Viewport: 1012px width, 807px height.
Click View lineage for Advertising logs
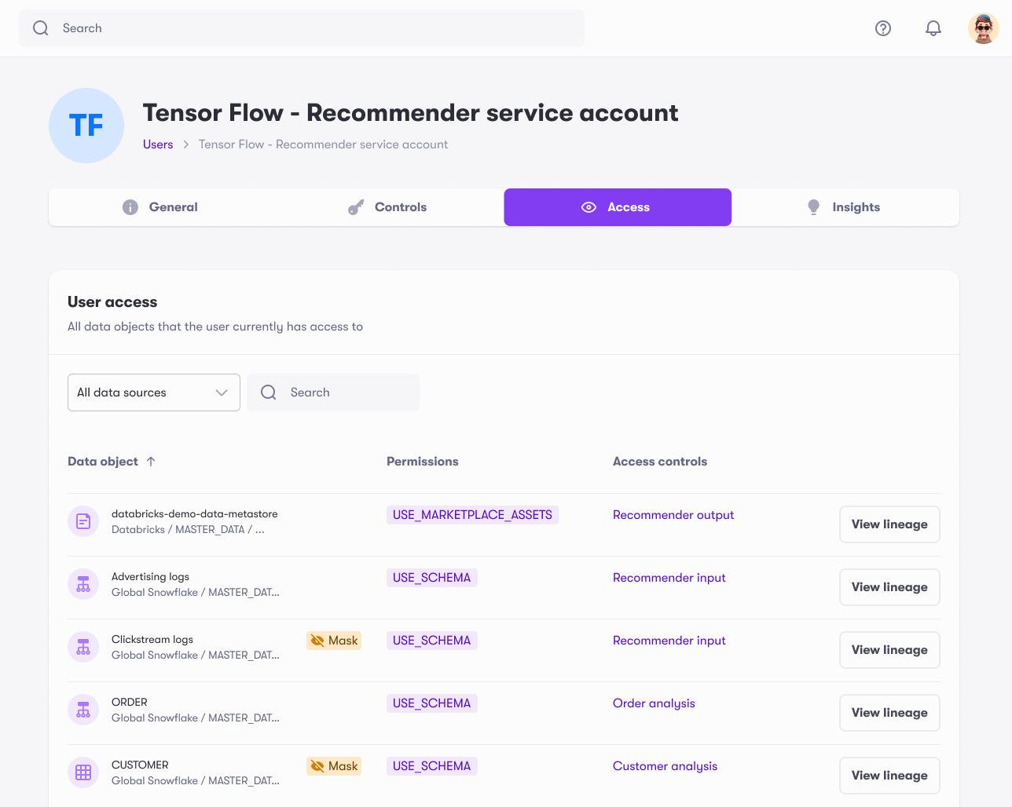[889, 586]
